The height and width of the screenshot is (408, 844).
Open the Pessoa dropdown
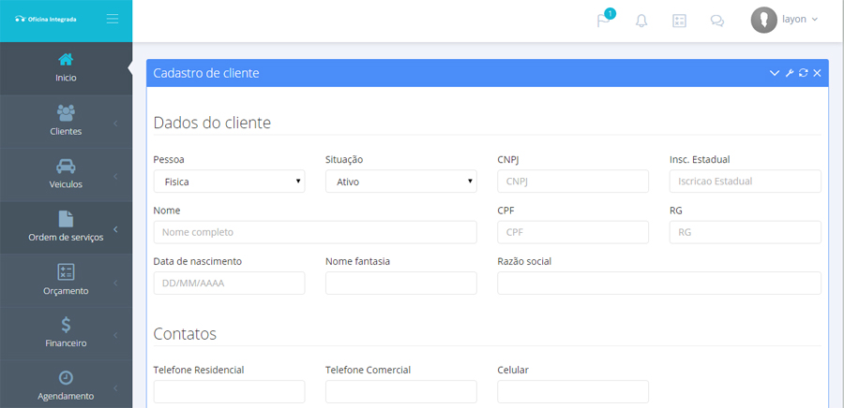point(229,182)
